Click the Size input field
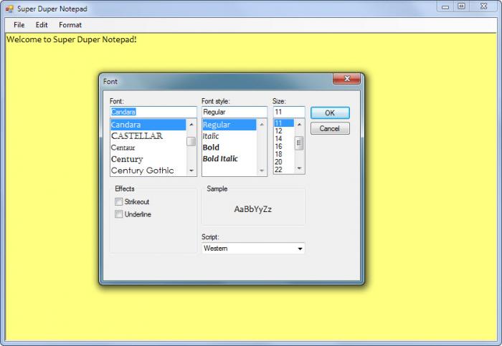Viewport: 502px width, 346px height. click(x=289, y=112)
